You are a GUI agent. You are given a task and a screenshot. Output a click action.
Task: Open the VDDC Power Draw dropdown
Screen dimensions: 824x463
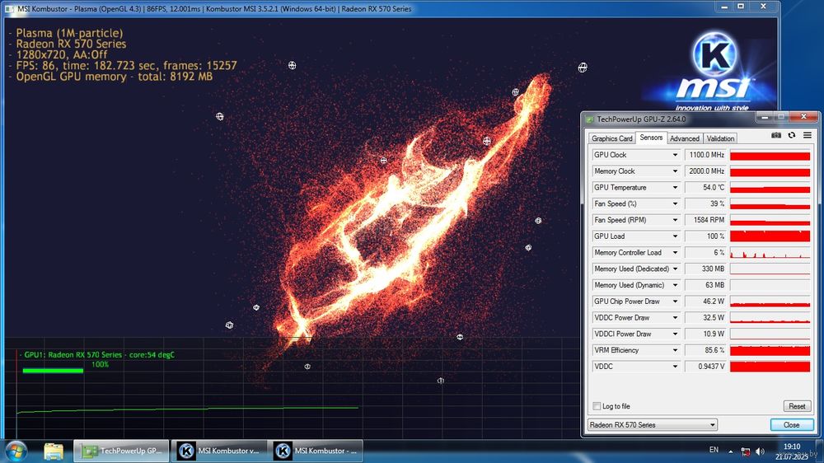(x=676, y=318)
